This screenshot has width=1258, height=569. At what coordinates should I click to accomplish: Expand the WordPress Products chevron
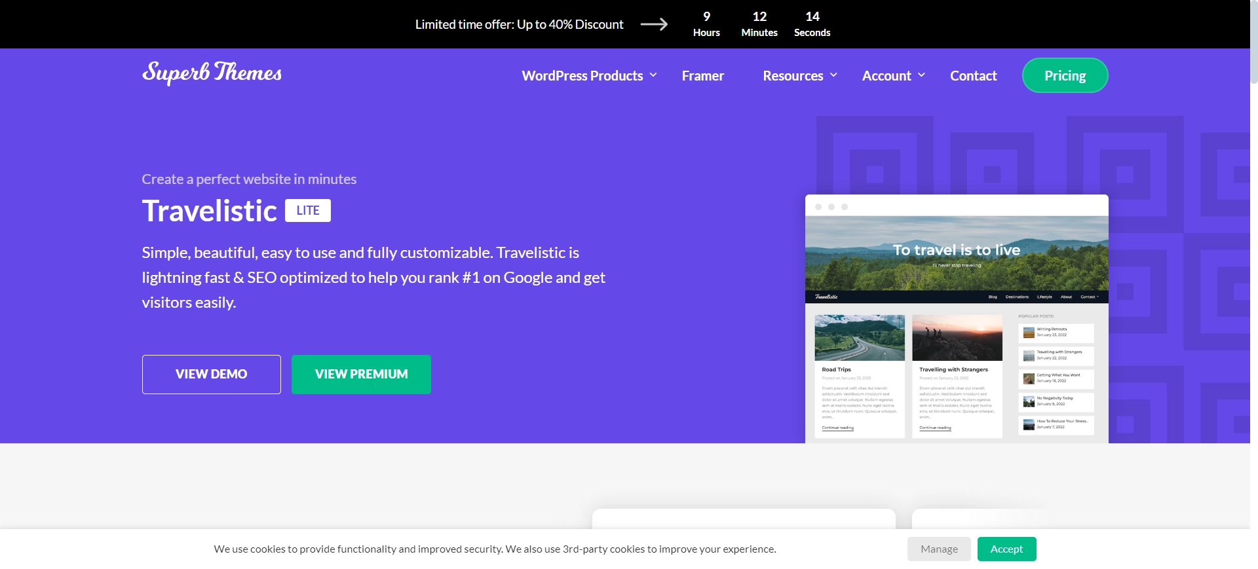click(x=653, y=75)
